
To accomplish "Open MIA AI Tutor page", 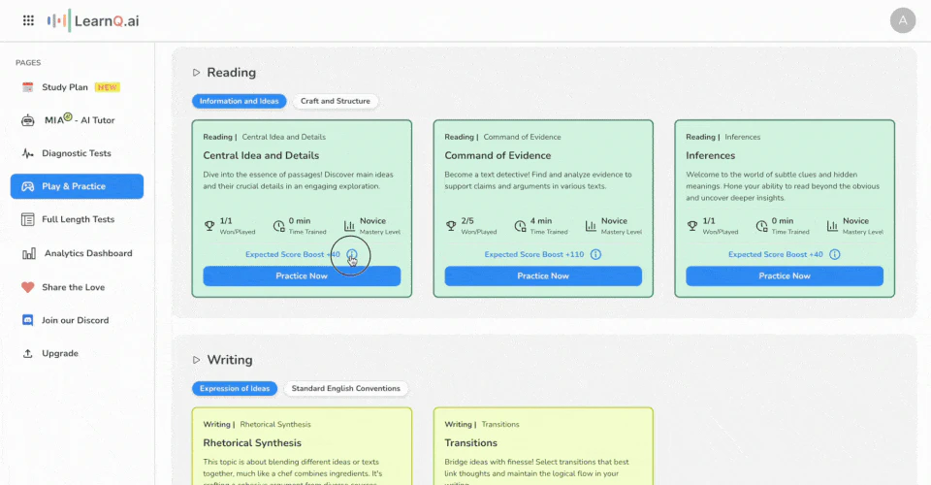I will tap(76, 120).
